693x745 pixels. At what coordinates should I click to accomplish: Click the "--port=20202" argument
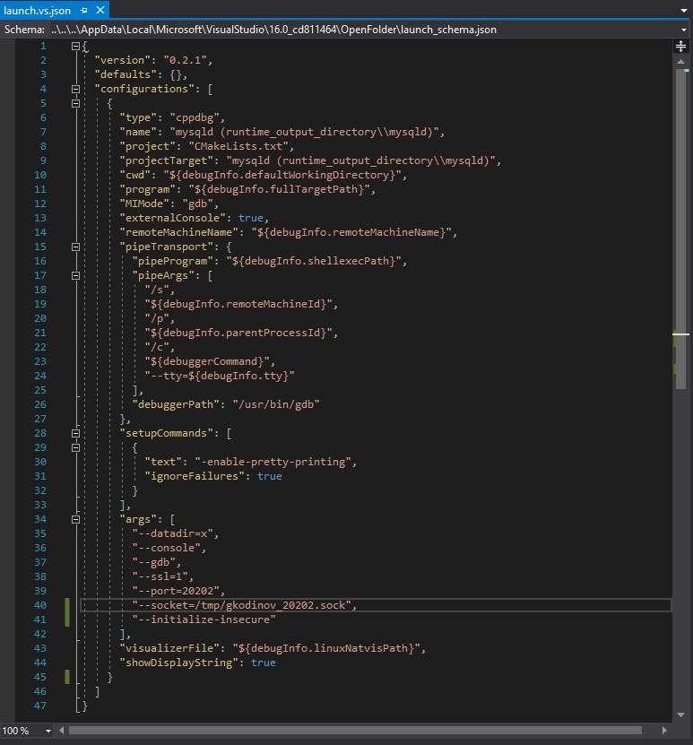(176, 591)
